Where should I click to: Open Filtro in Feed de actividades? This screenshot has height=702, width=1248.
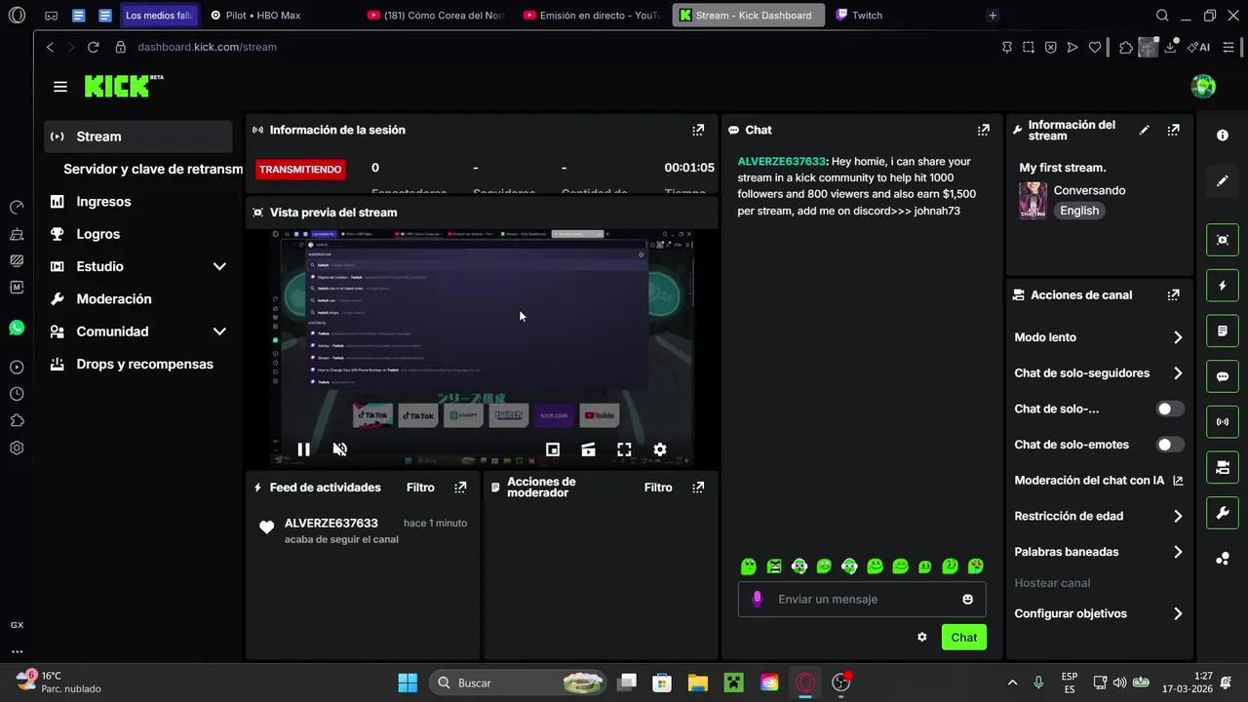(x=420, y=487)
